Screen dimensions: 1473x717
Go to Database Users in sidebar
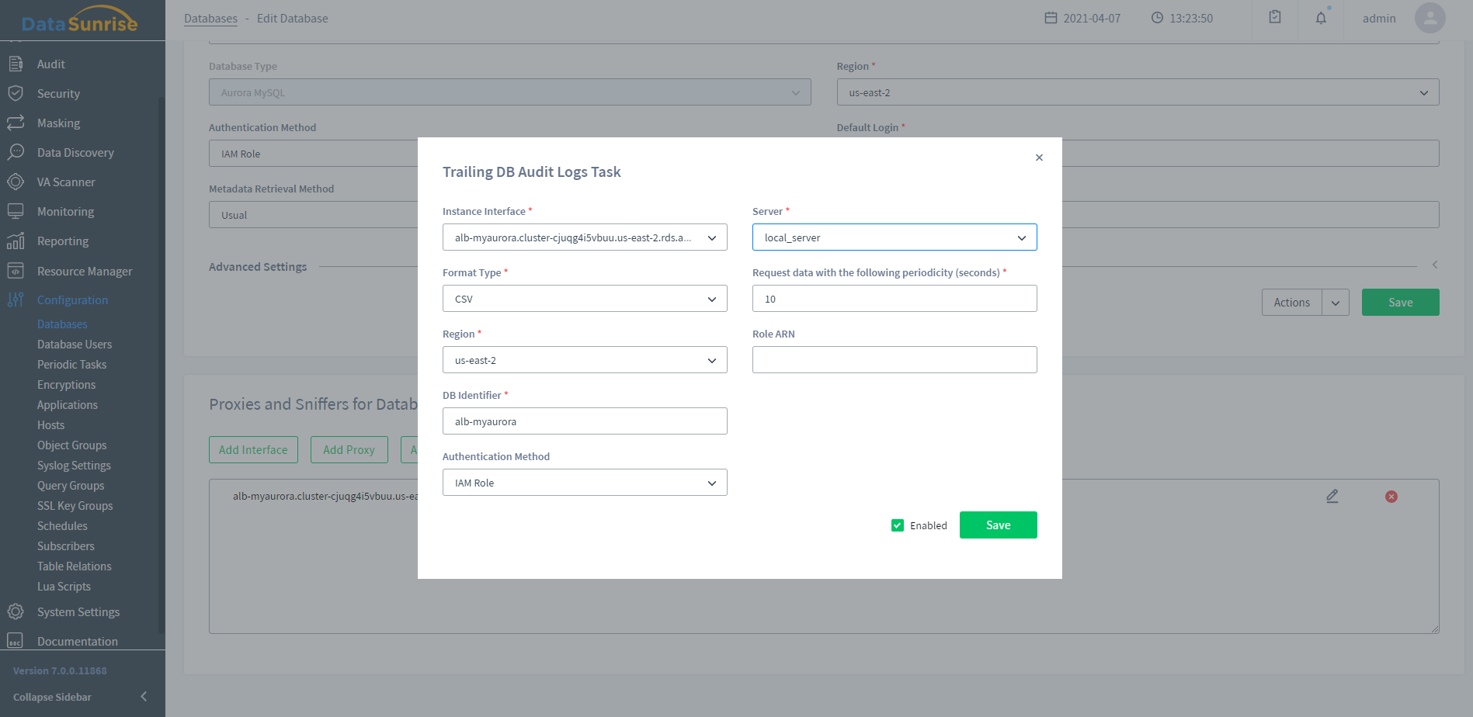[75, 345]
